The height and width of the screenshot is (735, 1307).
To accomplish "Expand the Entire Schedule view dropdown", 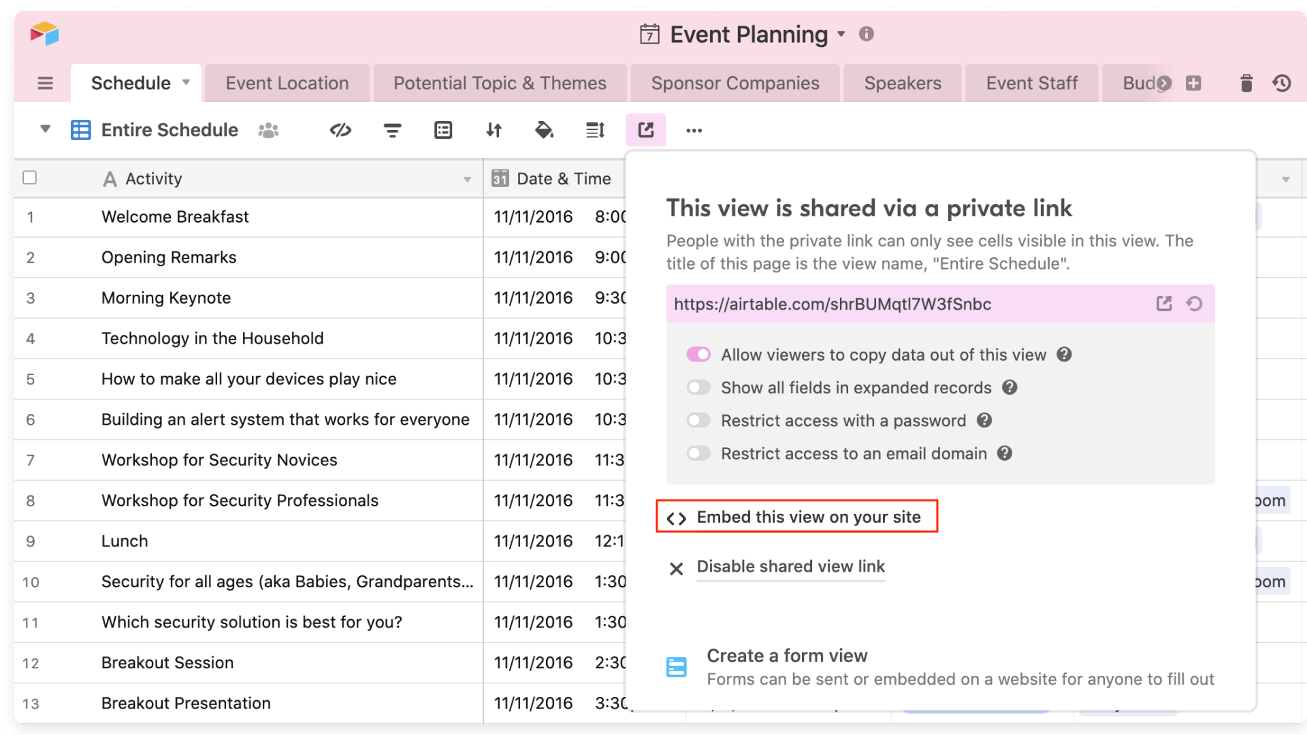I will click(x=45, y=129).
